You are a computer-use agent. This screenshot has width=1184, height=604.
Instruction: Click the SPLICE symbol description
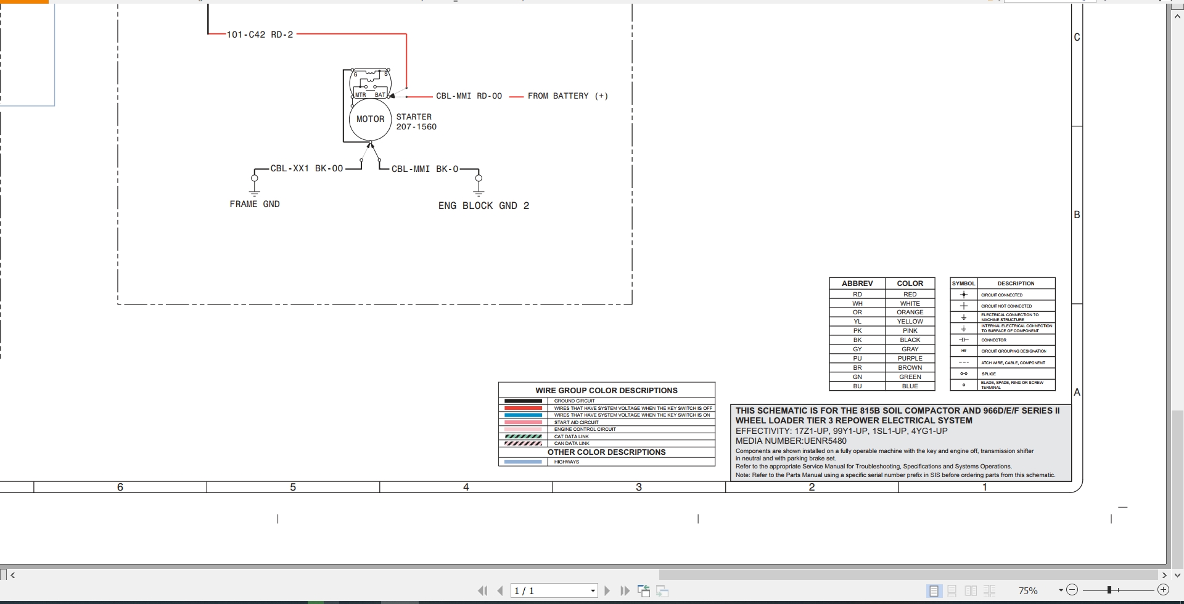(989, 374)
